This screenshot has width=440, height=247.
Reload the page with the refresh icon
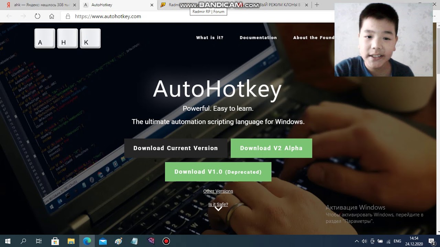[37, 16]
